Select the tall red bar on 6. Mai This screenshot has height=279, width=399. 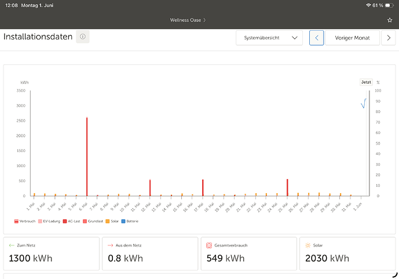click(87, 157)
